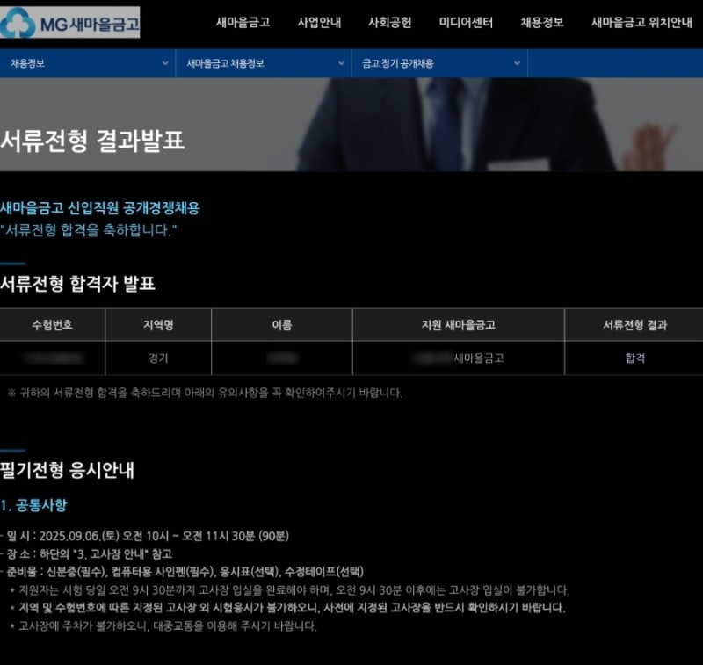Click the 유의사항 notice line under the table
This screenshot has height=665, width=703.
pyautogui.click(x=205, y=393)
